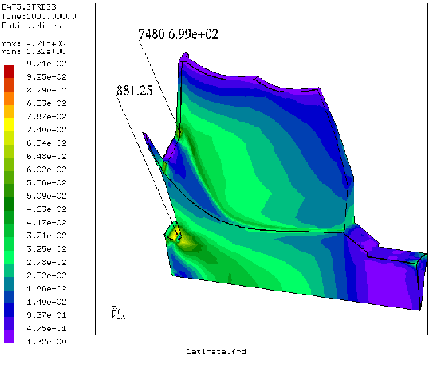Click legend value 9.25e+02

click(46, 76)
